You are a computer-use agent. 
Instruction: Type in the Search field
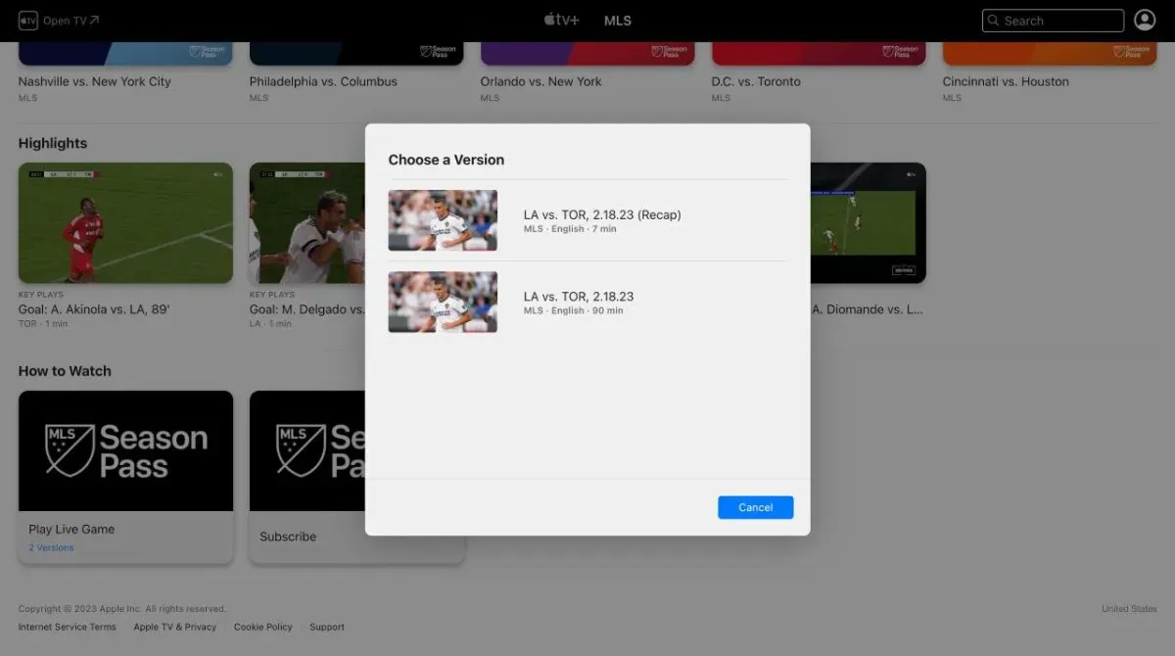[1061, 21]
